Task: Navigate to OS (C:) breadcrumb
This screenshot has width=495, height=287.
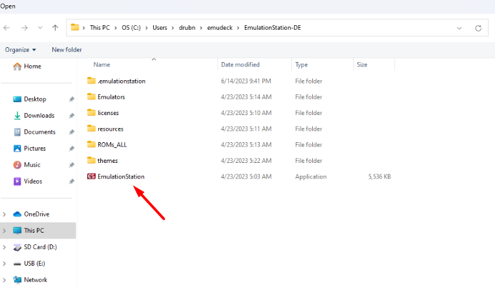Action: pos(131,28)
